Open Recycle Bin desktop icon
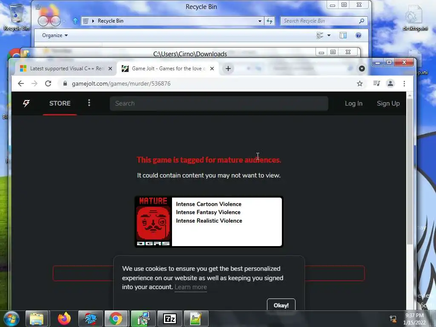Image resolution: width=436 pixels, height=327 pixels. [17, 17]
